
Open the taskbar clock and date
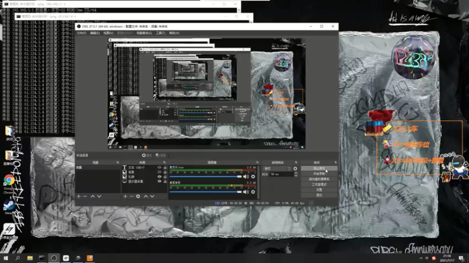[447, 258]
